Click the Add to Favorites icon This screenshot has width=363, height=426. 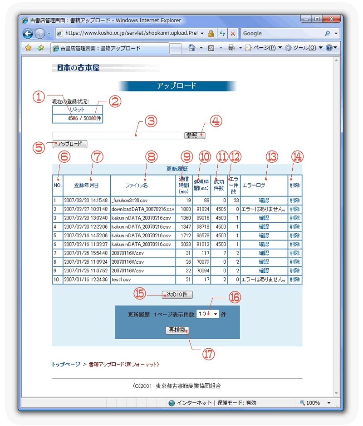coord(41,48)
